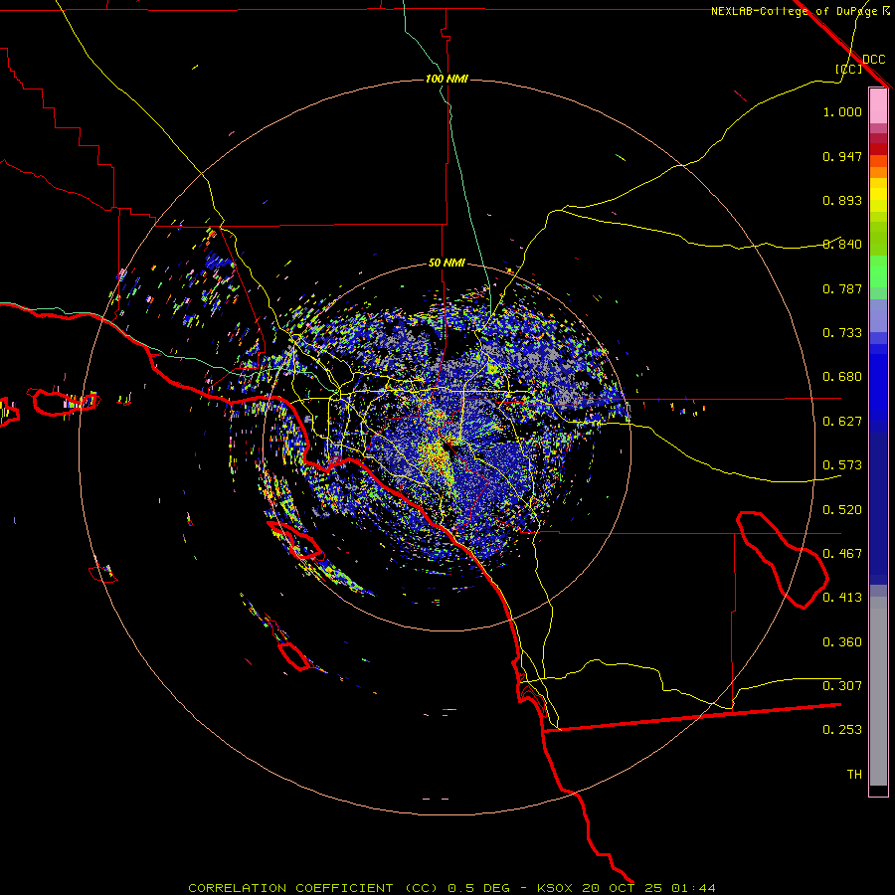The width and height of the screenshot is (895, 895).
Task: Click the 1.000 scale value
Action: click(x=842, y=111)
